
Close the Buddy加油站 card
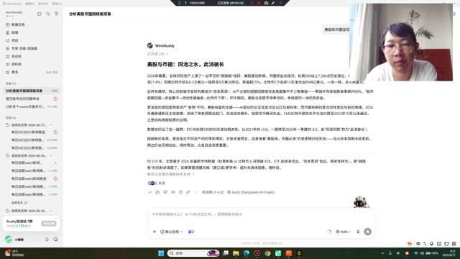(x=56, y=218)
